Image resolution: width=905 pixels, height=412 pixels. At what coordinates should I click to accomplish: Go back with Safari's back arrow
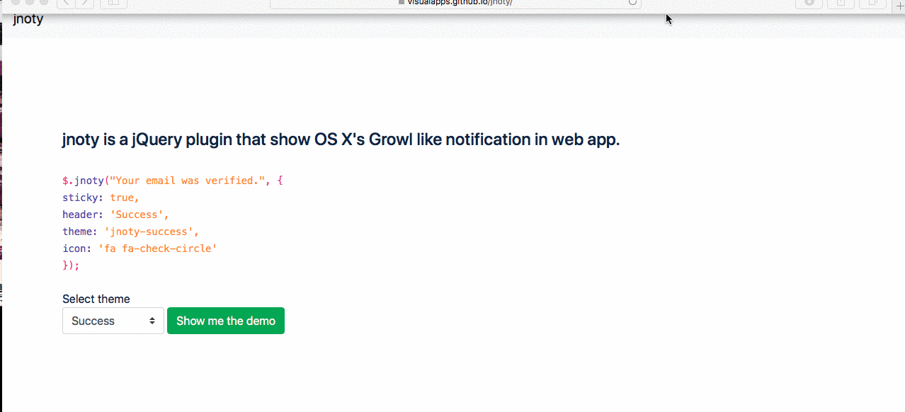(66, 3)
